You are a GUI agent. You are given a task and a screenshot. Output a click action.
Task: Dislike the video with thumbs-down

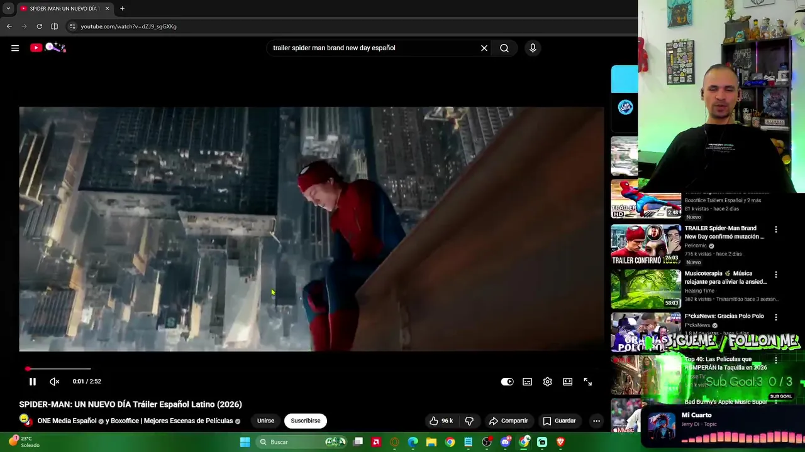469,421
